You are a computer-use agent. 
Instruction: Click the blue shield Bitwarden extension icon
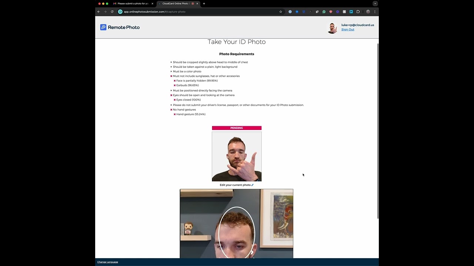(x=304, y=12)
